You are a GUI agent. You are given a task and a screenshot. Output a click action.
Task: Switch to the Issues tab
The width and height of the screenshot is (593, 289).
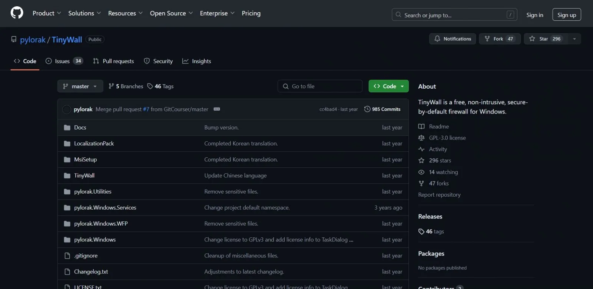pyautogui.click(x=64, y=61)
